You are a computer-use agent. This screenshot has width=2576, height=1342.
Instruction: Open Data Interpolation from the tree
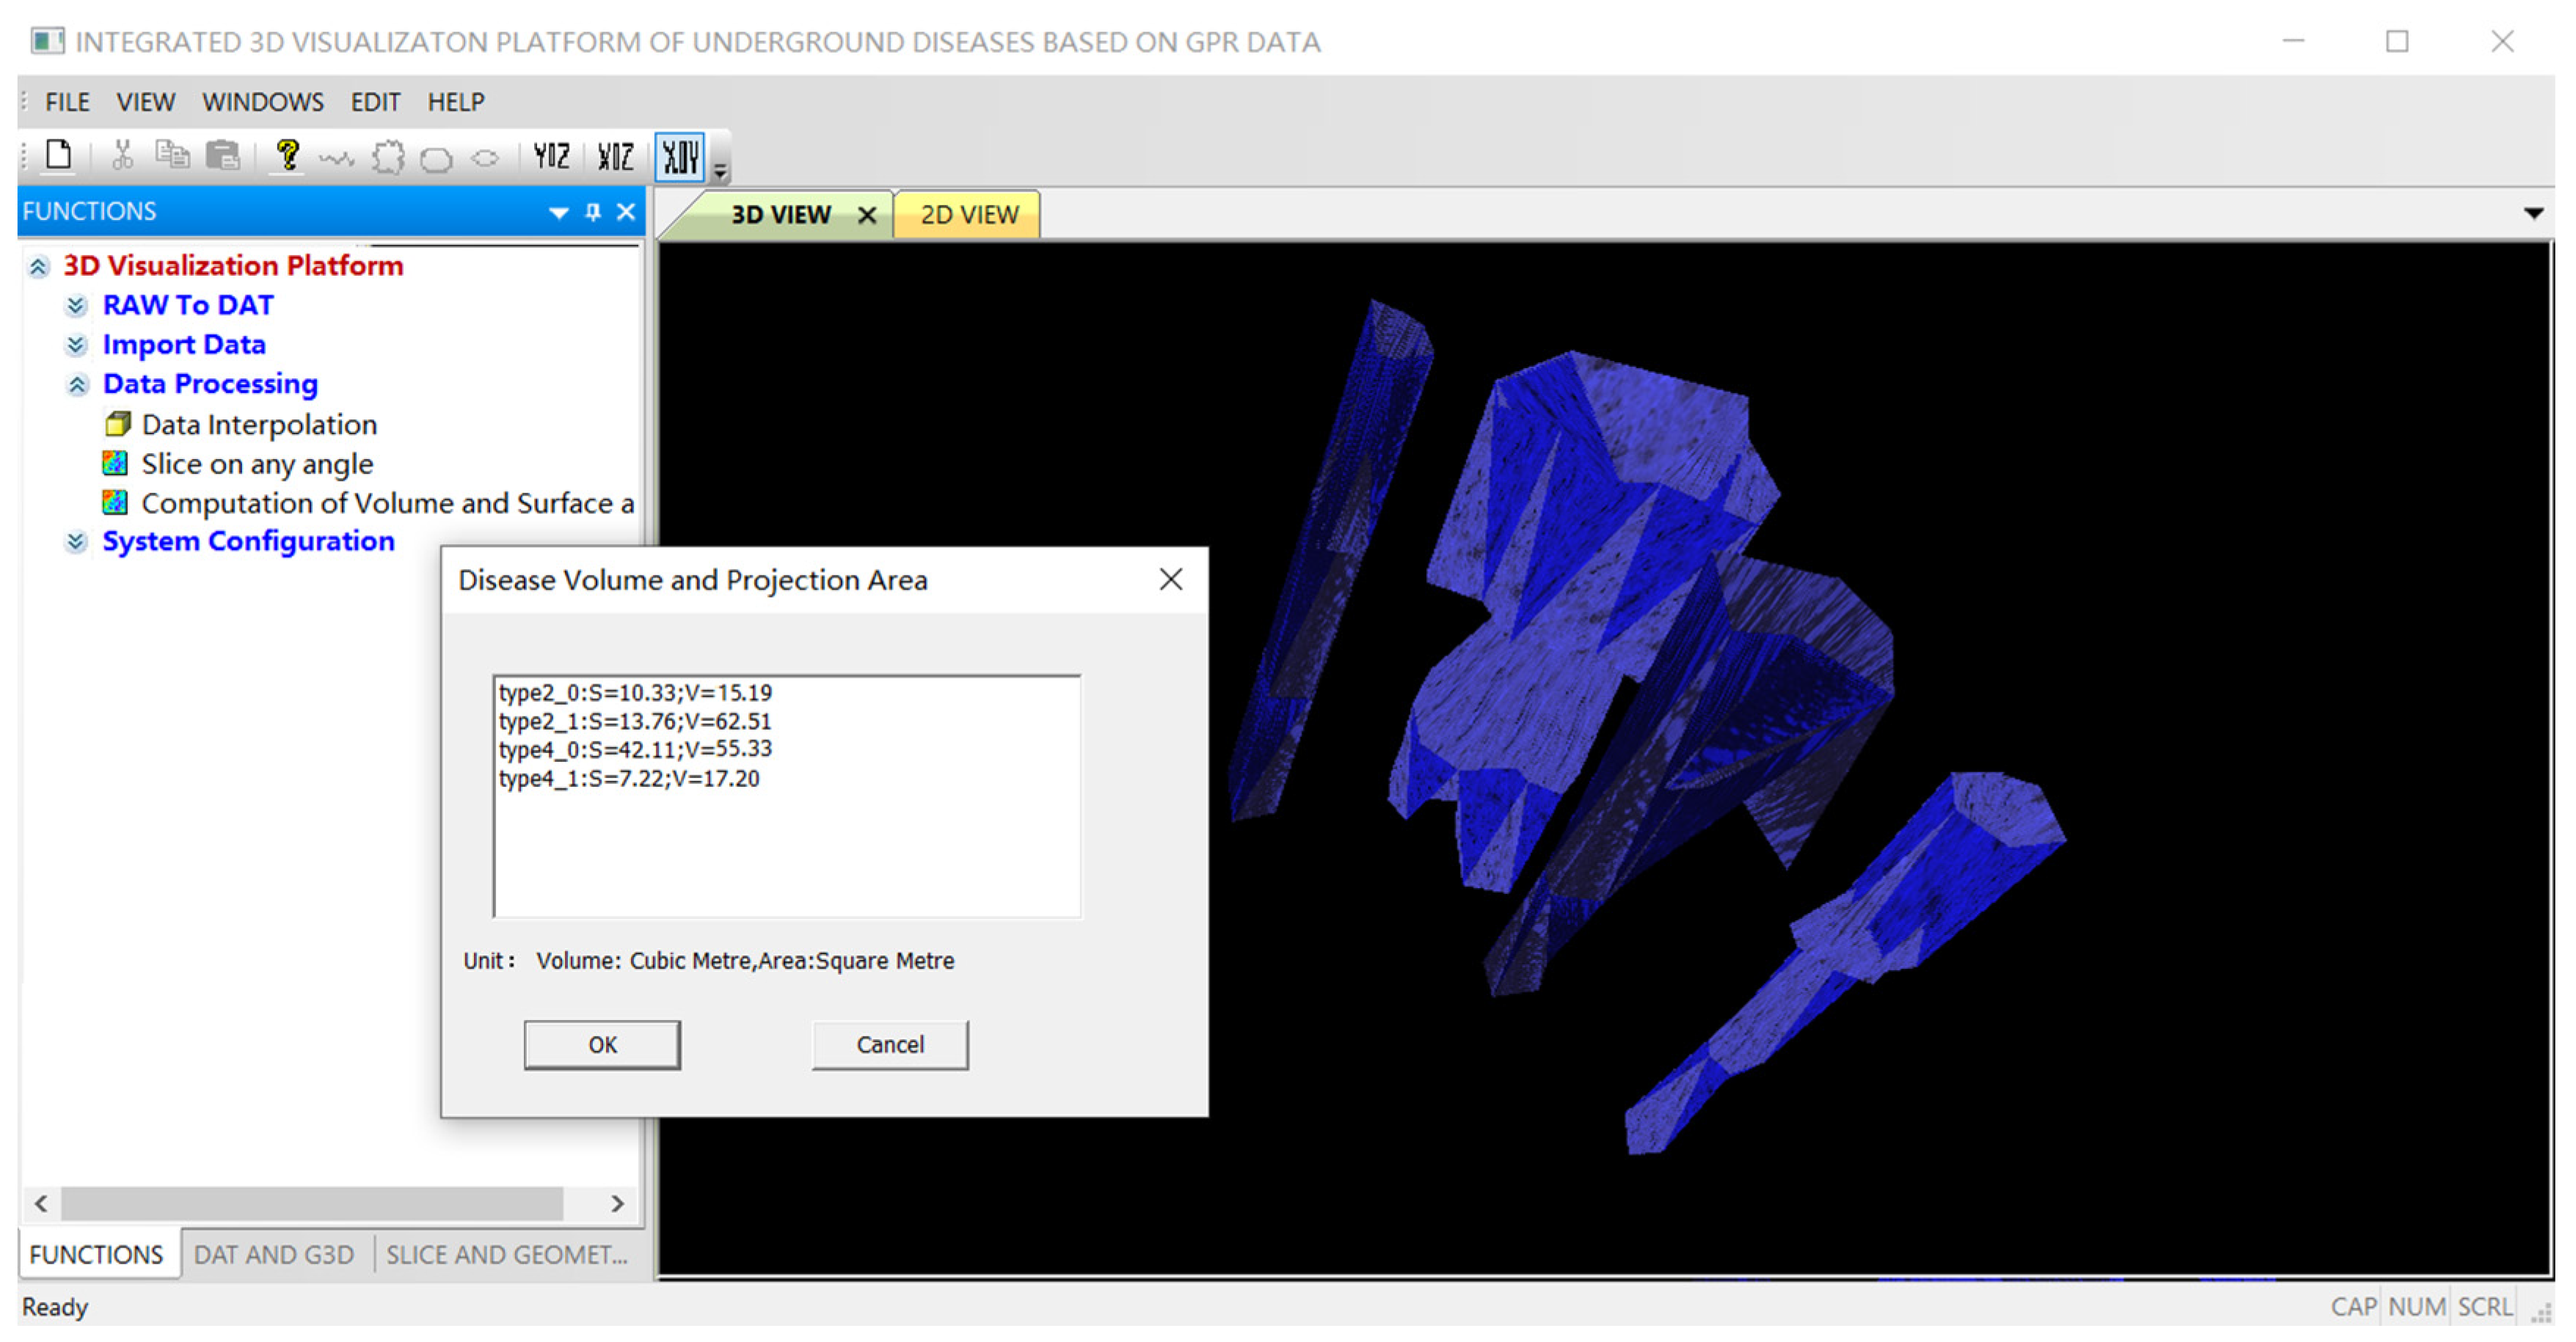[x=258, y=425]
